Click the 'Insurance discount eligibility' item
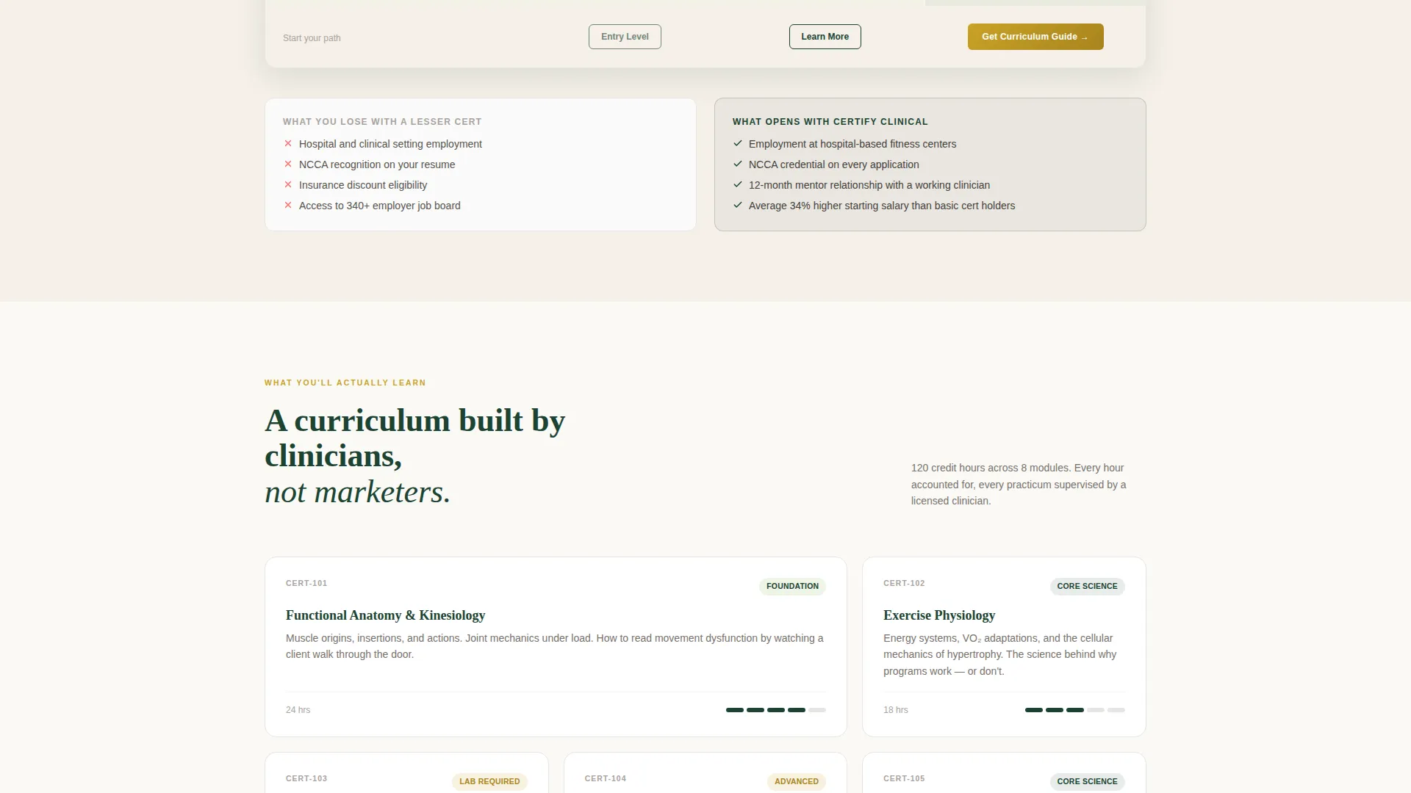 [x=363, y=185]
